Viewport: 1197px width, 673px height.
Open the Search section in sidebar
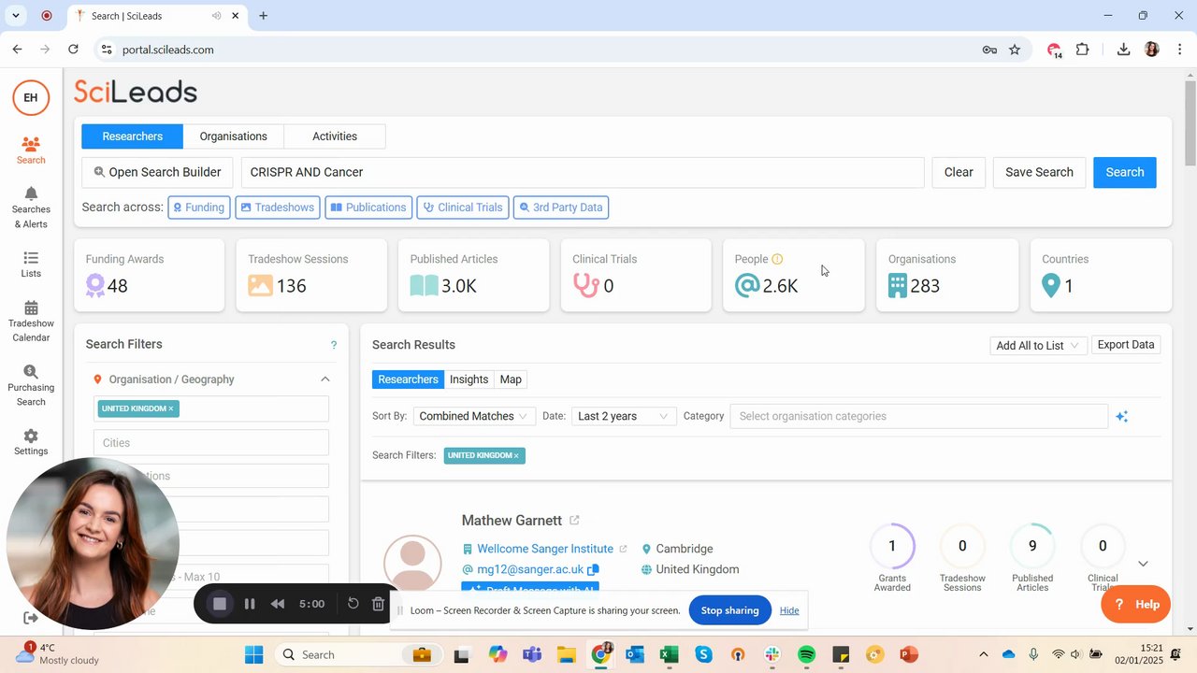click(31, 150)
